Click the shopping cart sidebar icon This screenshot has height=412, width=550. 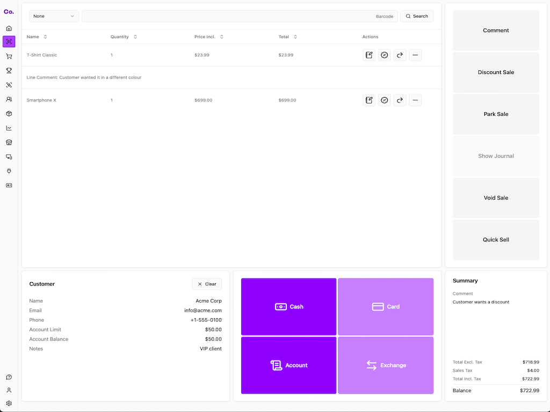pyautogui.click(x=9, y=56)
